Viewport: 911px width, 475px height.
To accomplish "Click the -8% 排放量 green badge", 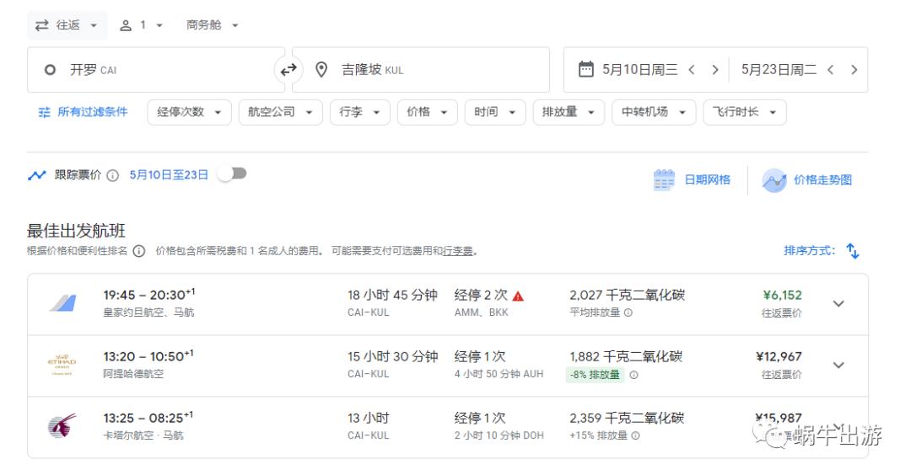I will point(595,375).
